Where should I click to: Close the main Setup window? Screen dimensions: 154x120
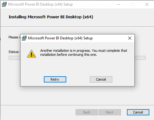click(147, 4)
